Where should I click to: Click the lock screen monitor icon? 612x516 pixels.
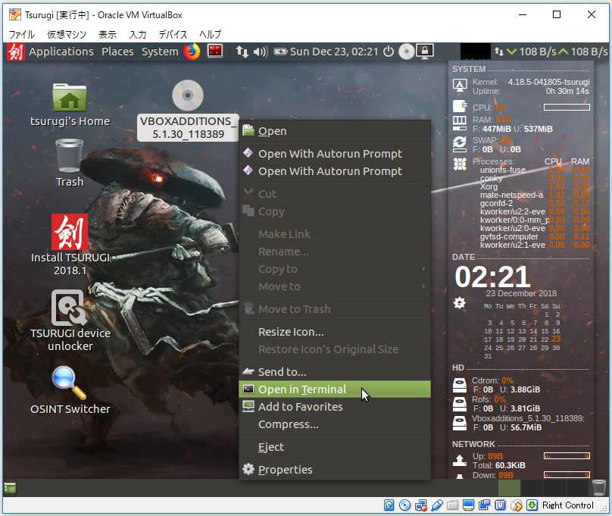(x=425, y=51)
